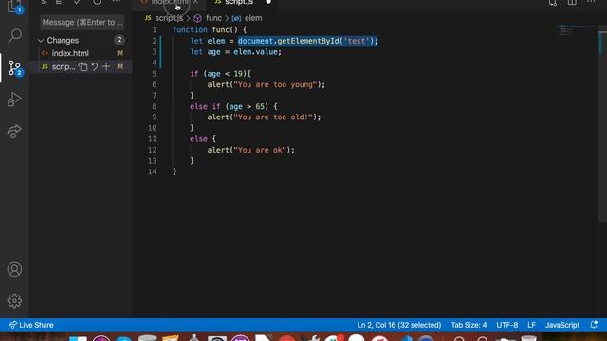The image size is (607, 341).
Task: Open the Explorer view in activity bar
Action: coord(14,6)
